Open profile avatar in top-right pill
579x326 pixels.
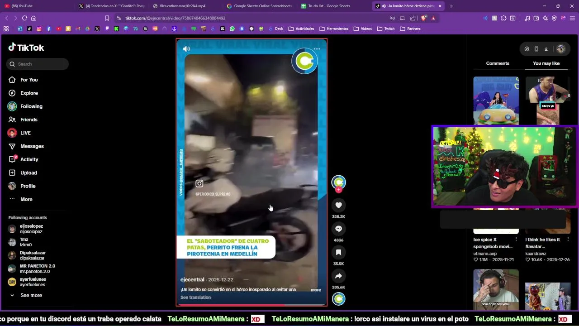click(x=561, y=49)
